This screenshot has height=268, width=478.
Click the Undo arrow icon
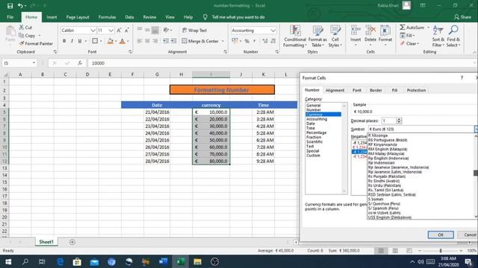20,6
